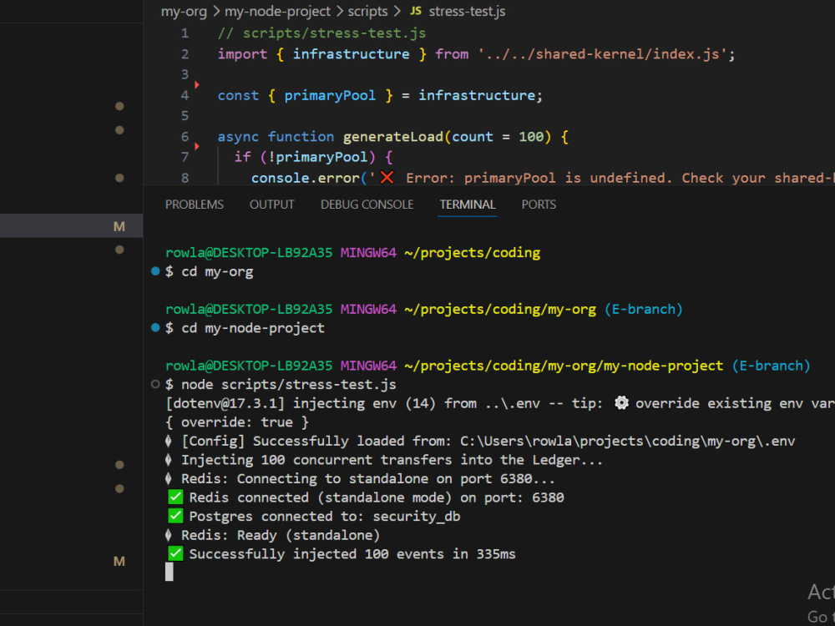Click line number 4 in the editor gutter

coord(185,95)
